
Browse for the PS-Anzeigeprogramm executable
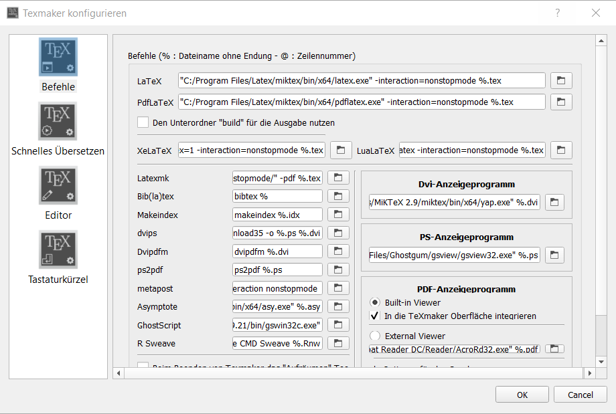pyautogui.click(x=554, y=255)
